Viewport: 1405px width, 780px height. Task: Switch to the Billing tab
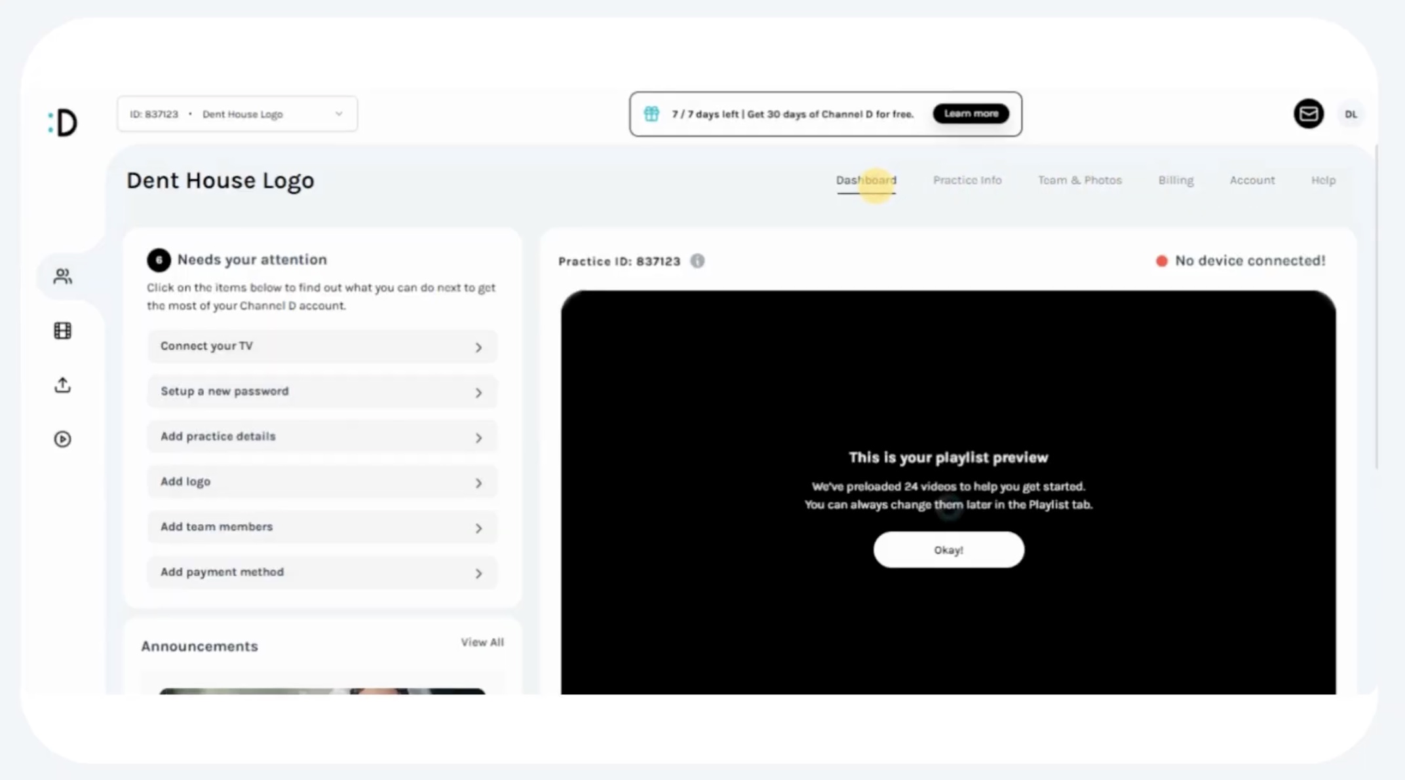(x=1175, y=180)
